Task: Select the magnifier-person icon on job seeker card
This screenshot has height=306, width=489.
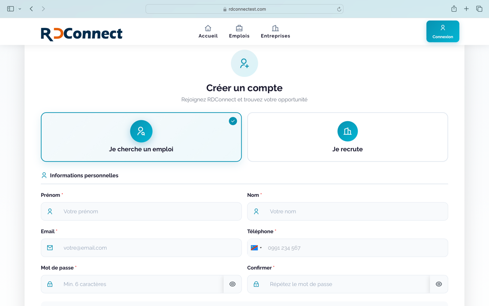Action: 141,131
